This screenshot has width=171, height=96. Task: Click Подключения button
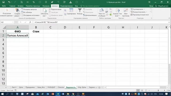point(55,10)
